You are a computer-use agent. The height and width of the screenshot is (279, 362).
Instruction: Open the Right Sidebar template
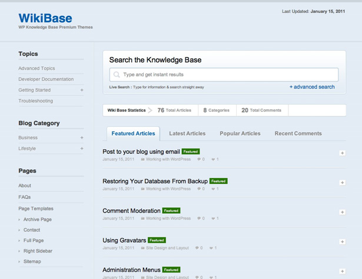38,251
